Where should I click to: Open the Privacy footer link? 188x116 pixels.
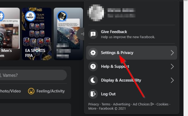pos(93,104)
